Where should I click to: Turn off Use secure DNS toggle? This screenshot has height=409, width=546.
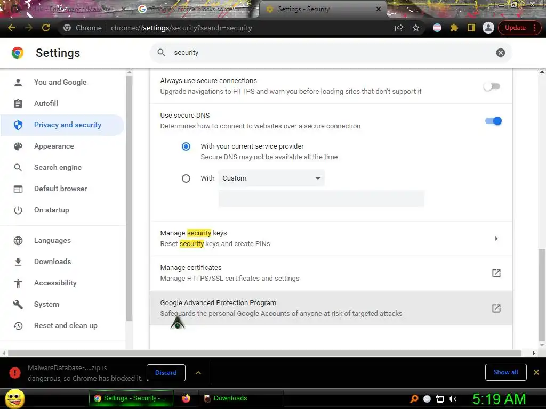[x=493, y=121]
